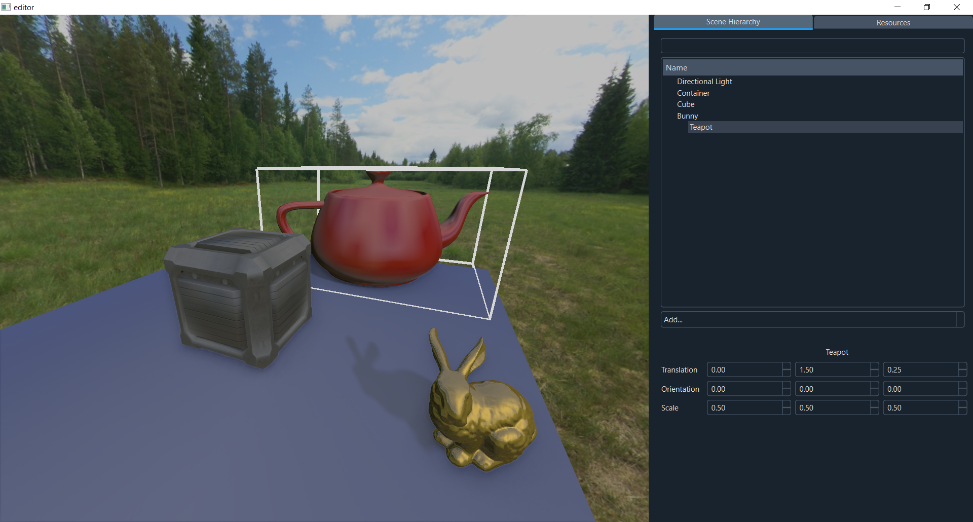The width and height of the screenshot is (973, 522).
Task: Decrease second Scale spinner down
Action: coord(875,412)
